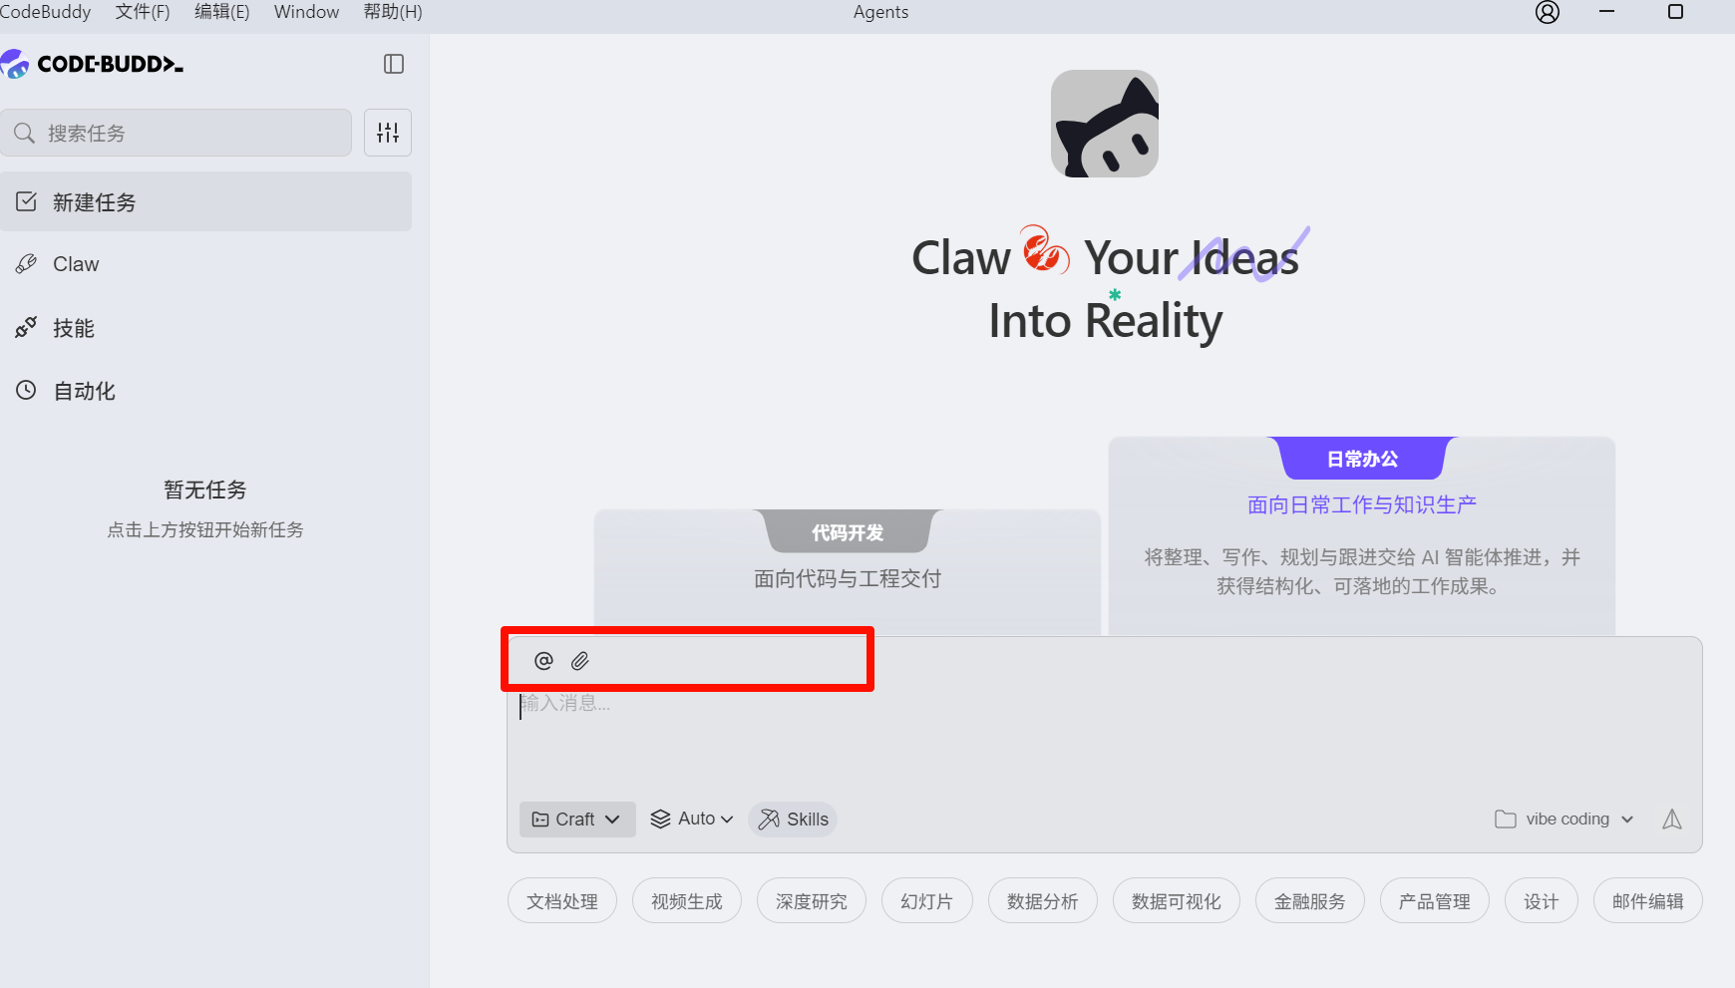The width and height of the screenshot is (1735, 988).
Task: Collapse the sidebar with the panel icon
Action: pyautogui.click(x=394, y=64)
